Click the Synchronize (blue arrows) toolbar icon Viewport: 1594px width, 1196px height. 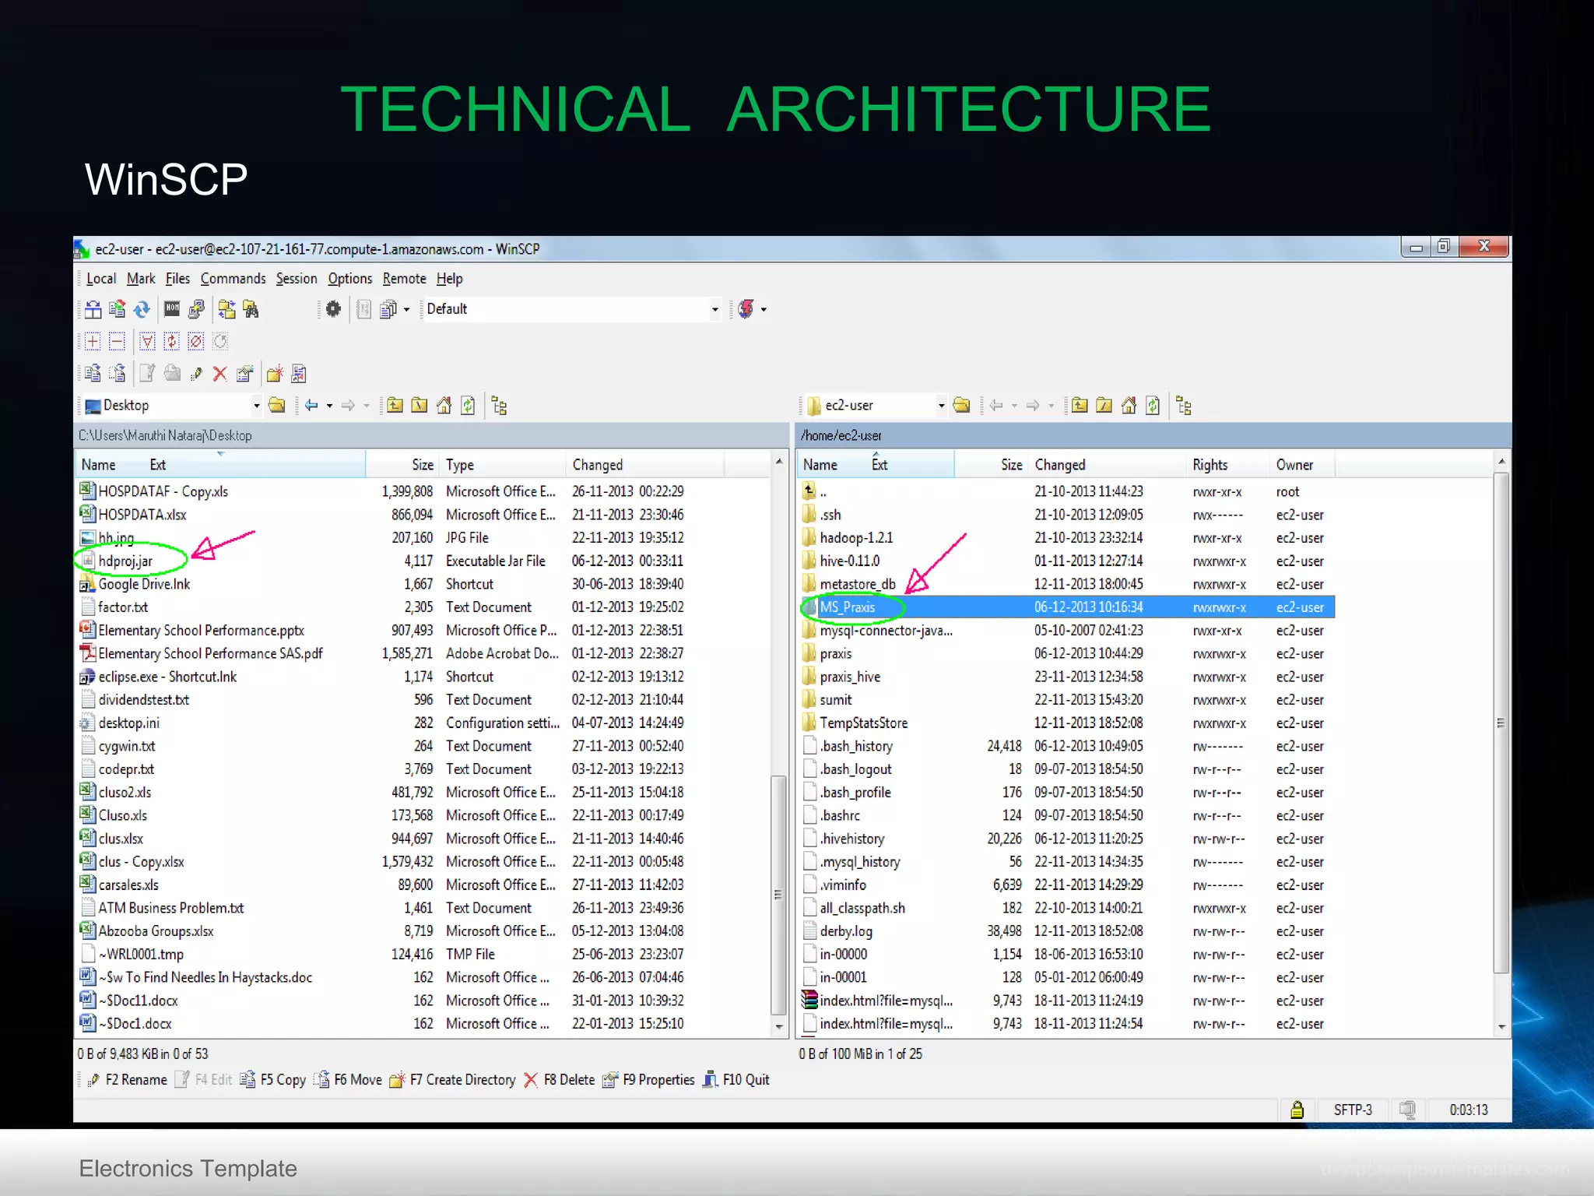(142, 309)
